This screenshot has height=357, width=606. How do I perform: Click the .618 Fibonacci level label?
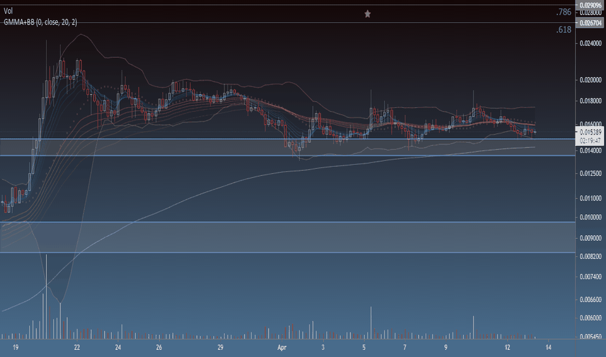(564, 30)
